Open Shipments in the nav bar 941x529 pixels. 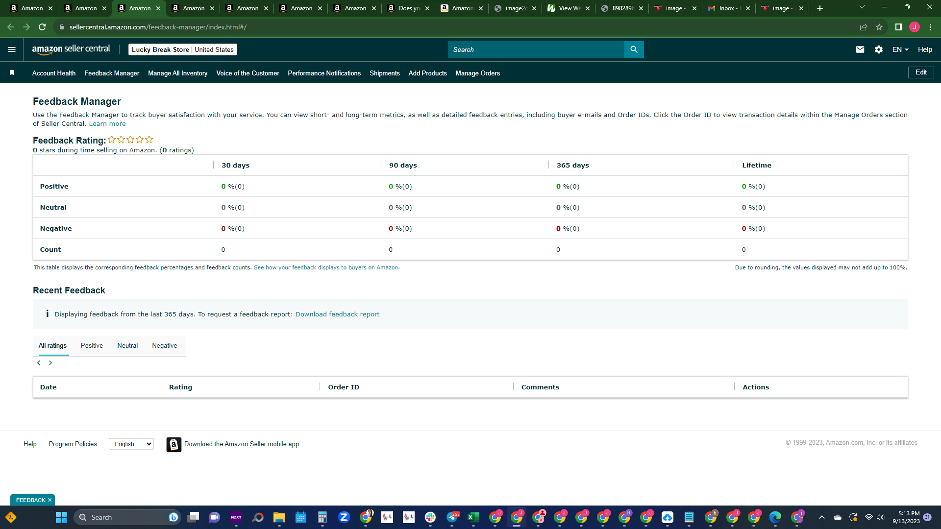click(x=385, y=73)
